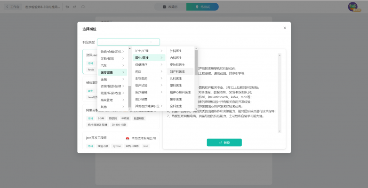Expand the 能源/环保/农业 category
This screenshot has height=188, width=368.
[111, 93]
